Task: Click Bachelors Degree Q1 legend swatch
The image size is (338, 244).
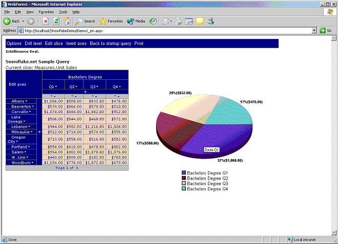Action: 184,173
